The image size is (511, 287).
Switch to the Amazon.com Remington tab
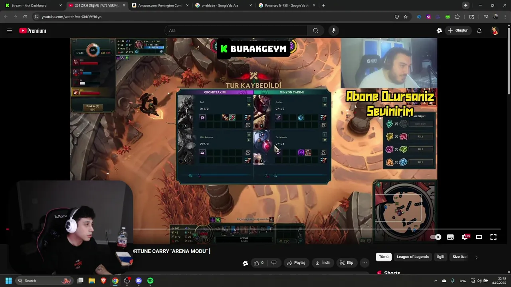(x=160, y=6)
